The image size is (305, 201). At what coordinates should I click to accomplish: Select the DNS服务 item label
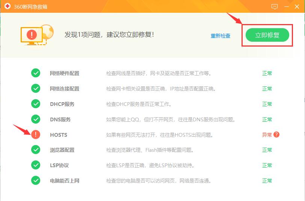click(60, 119)
